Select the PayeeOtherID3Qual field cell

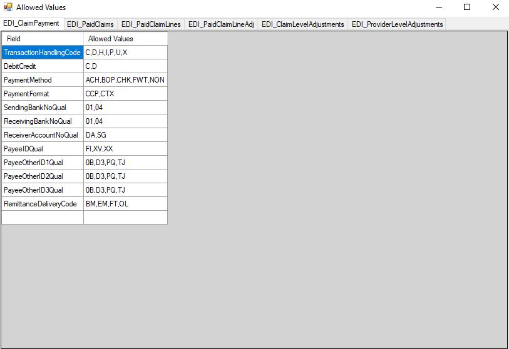tap(43, 190)
